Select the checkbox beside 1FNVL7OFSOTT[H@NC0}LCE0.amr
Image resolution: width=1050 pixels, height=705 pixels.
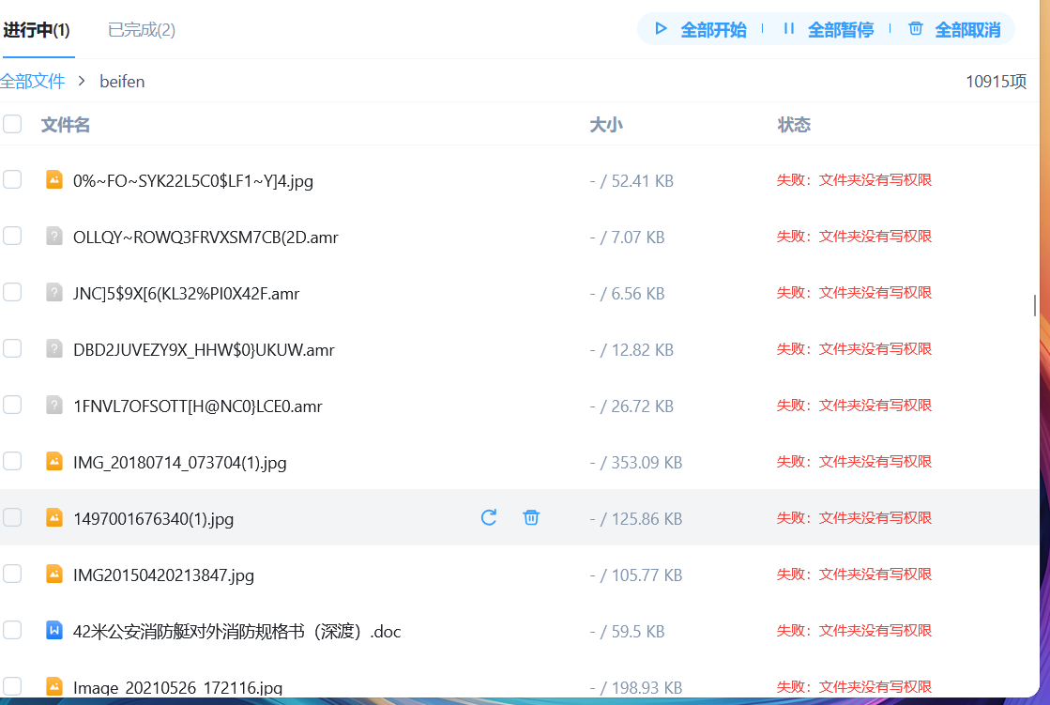pos(12,405)
